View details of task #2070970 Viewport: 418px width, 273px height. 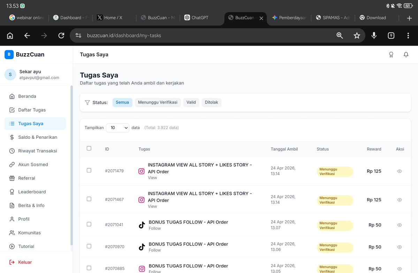(x=399, y=247)
